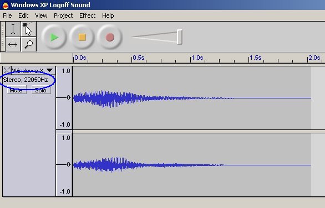
Task: Select the Zoom magnifier tool
Action: [x=29, y=44]
